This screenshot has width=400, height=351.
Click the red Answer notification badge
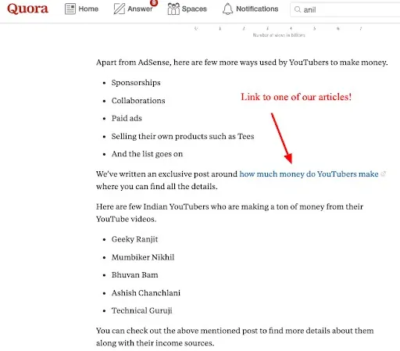pos(154,3)
